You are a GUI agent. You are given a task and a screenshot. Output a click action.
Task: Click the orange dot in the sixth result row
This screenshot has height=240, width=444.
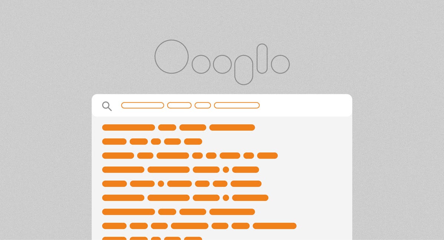tap(226, 198)
